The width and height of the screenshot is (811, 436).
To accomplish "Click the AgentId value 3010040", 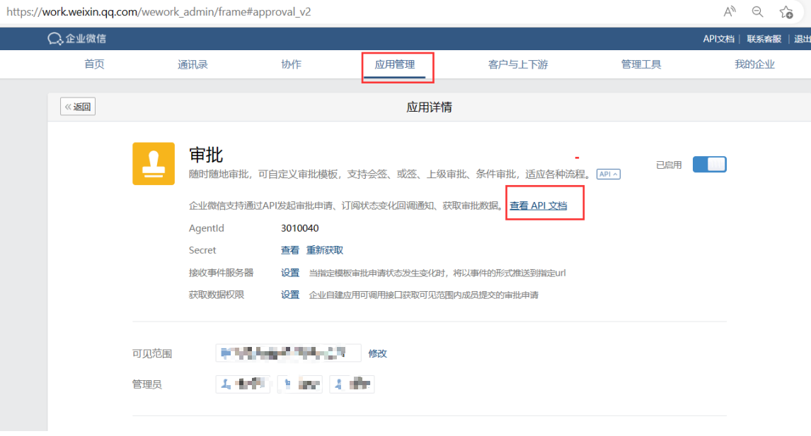I will tap(299, 228).
